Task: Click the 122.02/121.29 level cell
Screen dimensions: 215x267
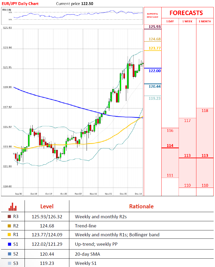Action: (x=47, y=244)
